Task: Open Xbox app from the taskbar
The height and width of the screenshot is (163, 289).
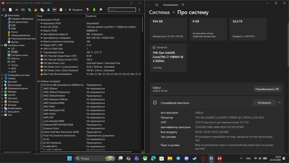Action: click(x=145, y=158)
